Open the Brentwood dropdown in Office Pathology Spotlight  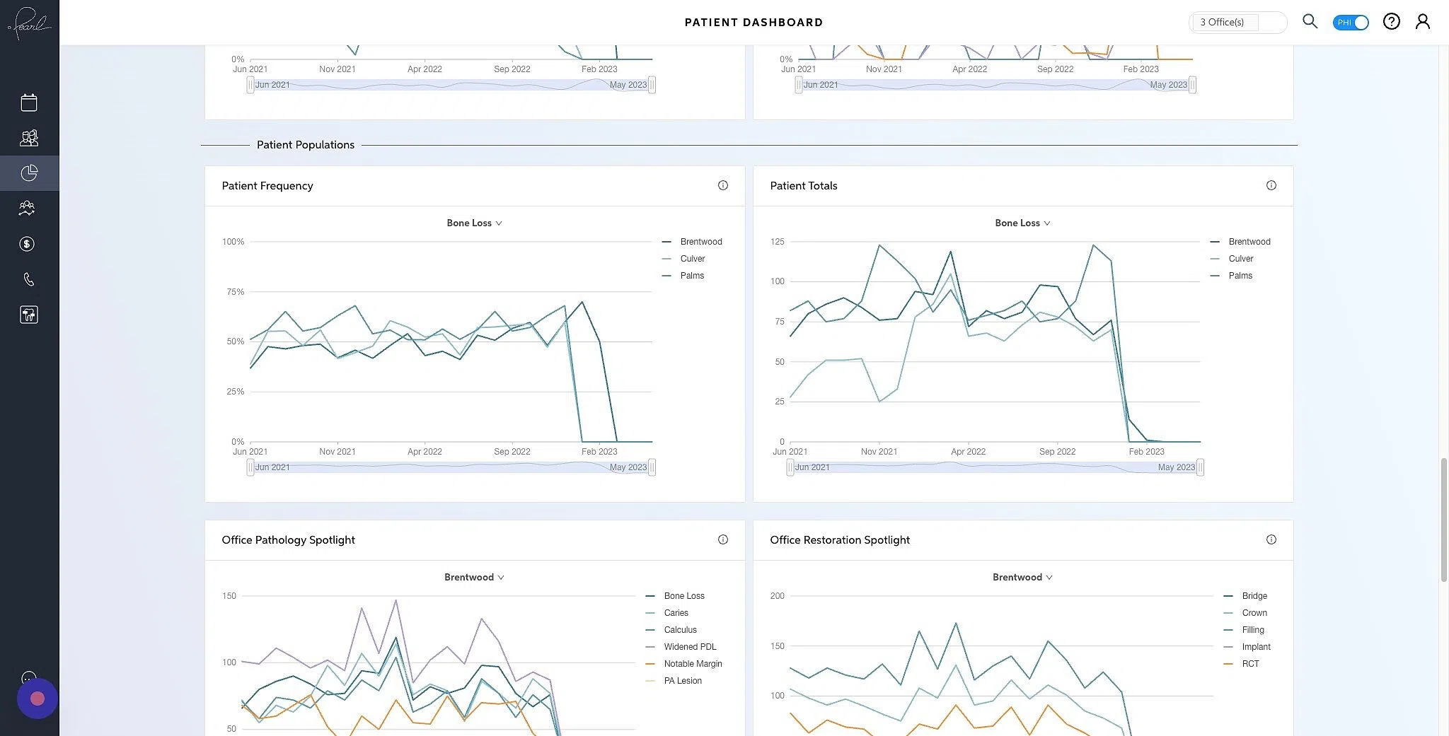point(473,577)
